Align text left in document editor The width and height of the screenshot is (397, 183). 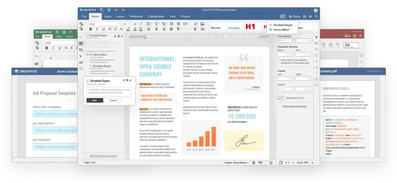point(148,29)
